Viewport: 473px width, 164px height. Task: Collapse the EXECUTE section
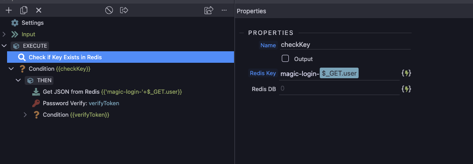pyautogui.click(x=4, y=46)
